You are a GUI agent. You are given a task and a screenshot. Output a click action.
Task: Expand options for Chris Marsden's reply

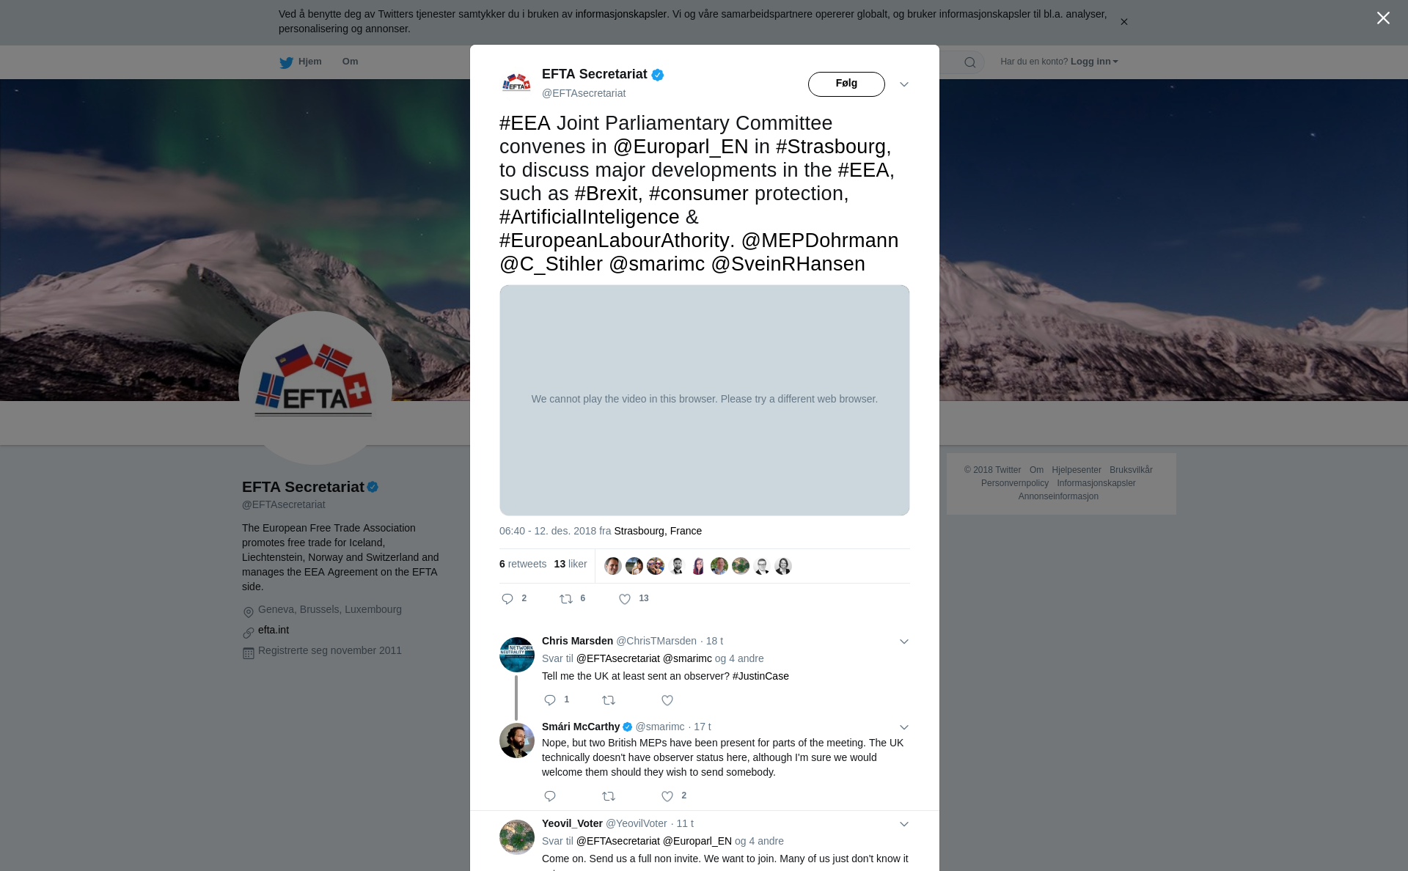[x=904, y=642]
